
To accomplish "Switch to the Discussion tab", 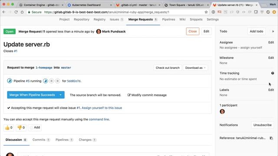I will point(16,140).
